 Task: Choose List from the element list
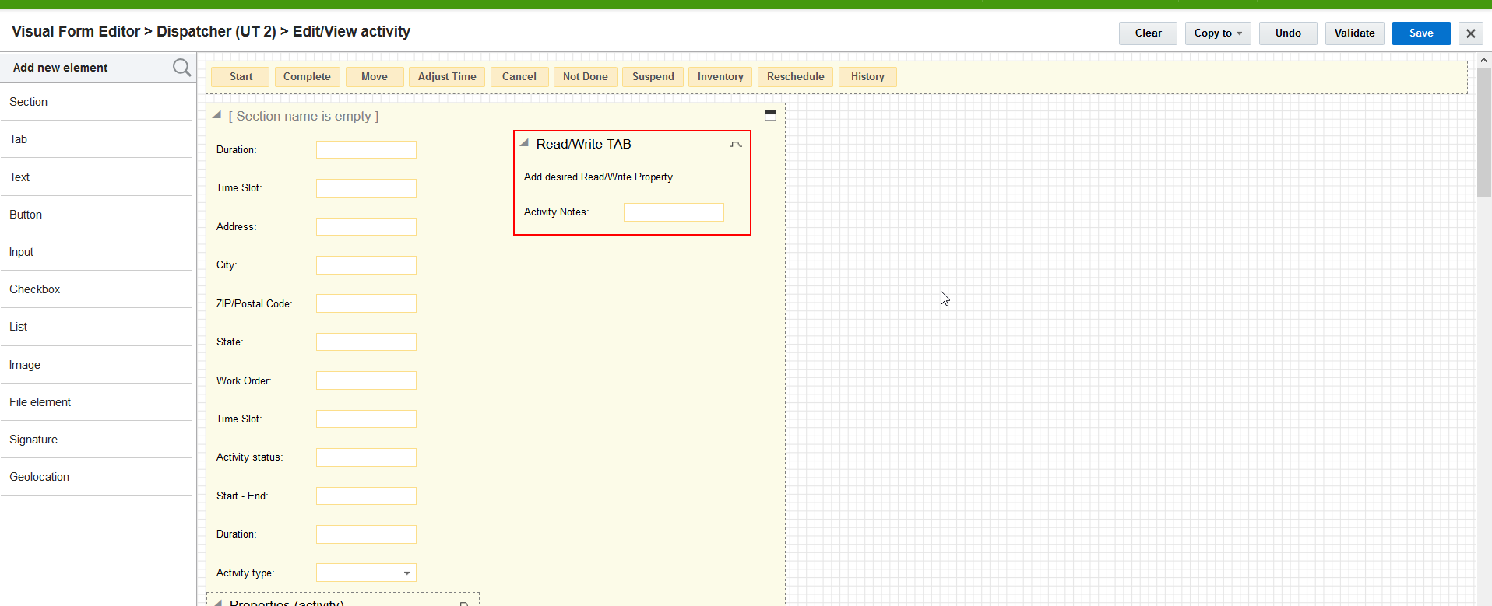pos(97,327)
